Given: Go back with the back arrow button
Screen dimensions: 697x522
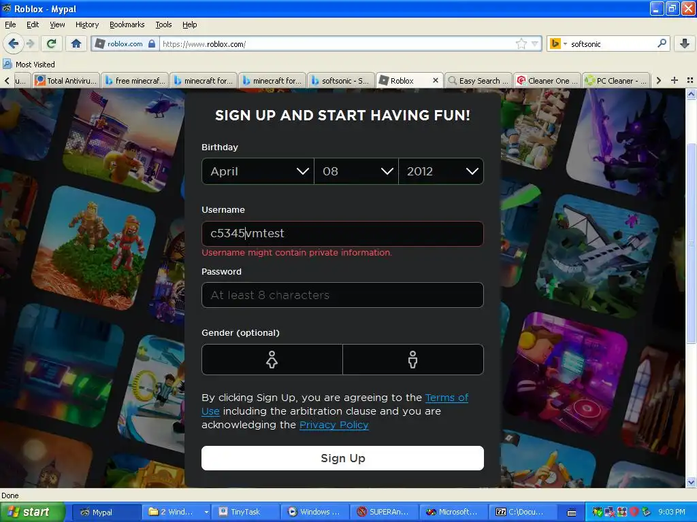Looking at the screenshot, I should click(13, 43).
